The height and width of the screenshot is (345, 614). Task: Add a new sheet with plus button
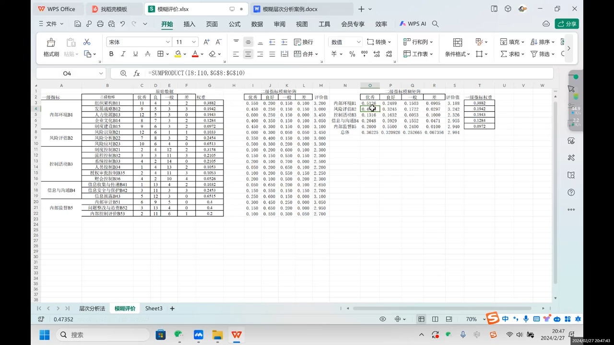click(x=172, y=309)
